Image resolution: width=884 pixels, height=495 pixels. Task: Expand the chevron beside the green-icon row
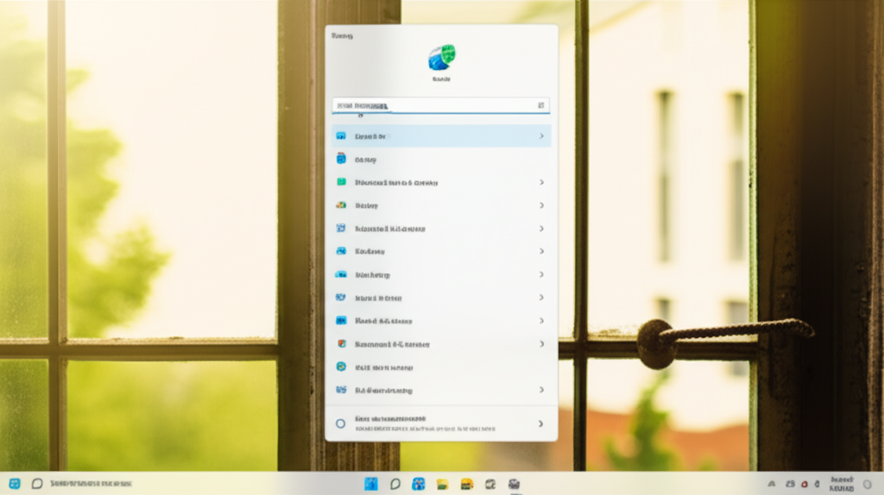click(x=541, y=183)
